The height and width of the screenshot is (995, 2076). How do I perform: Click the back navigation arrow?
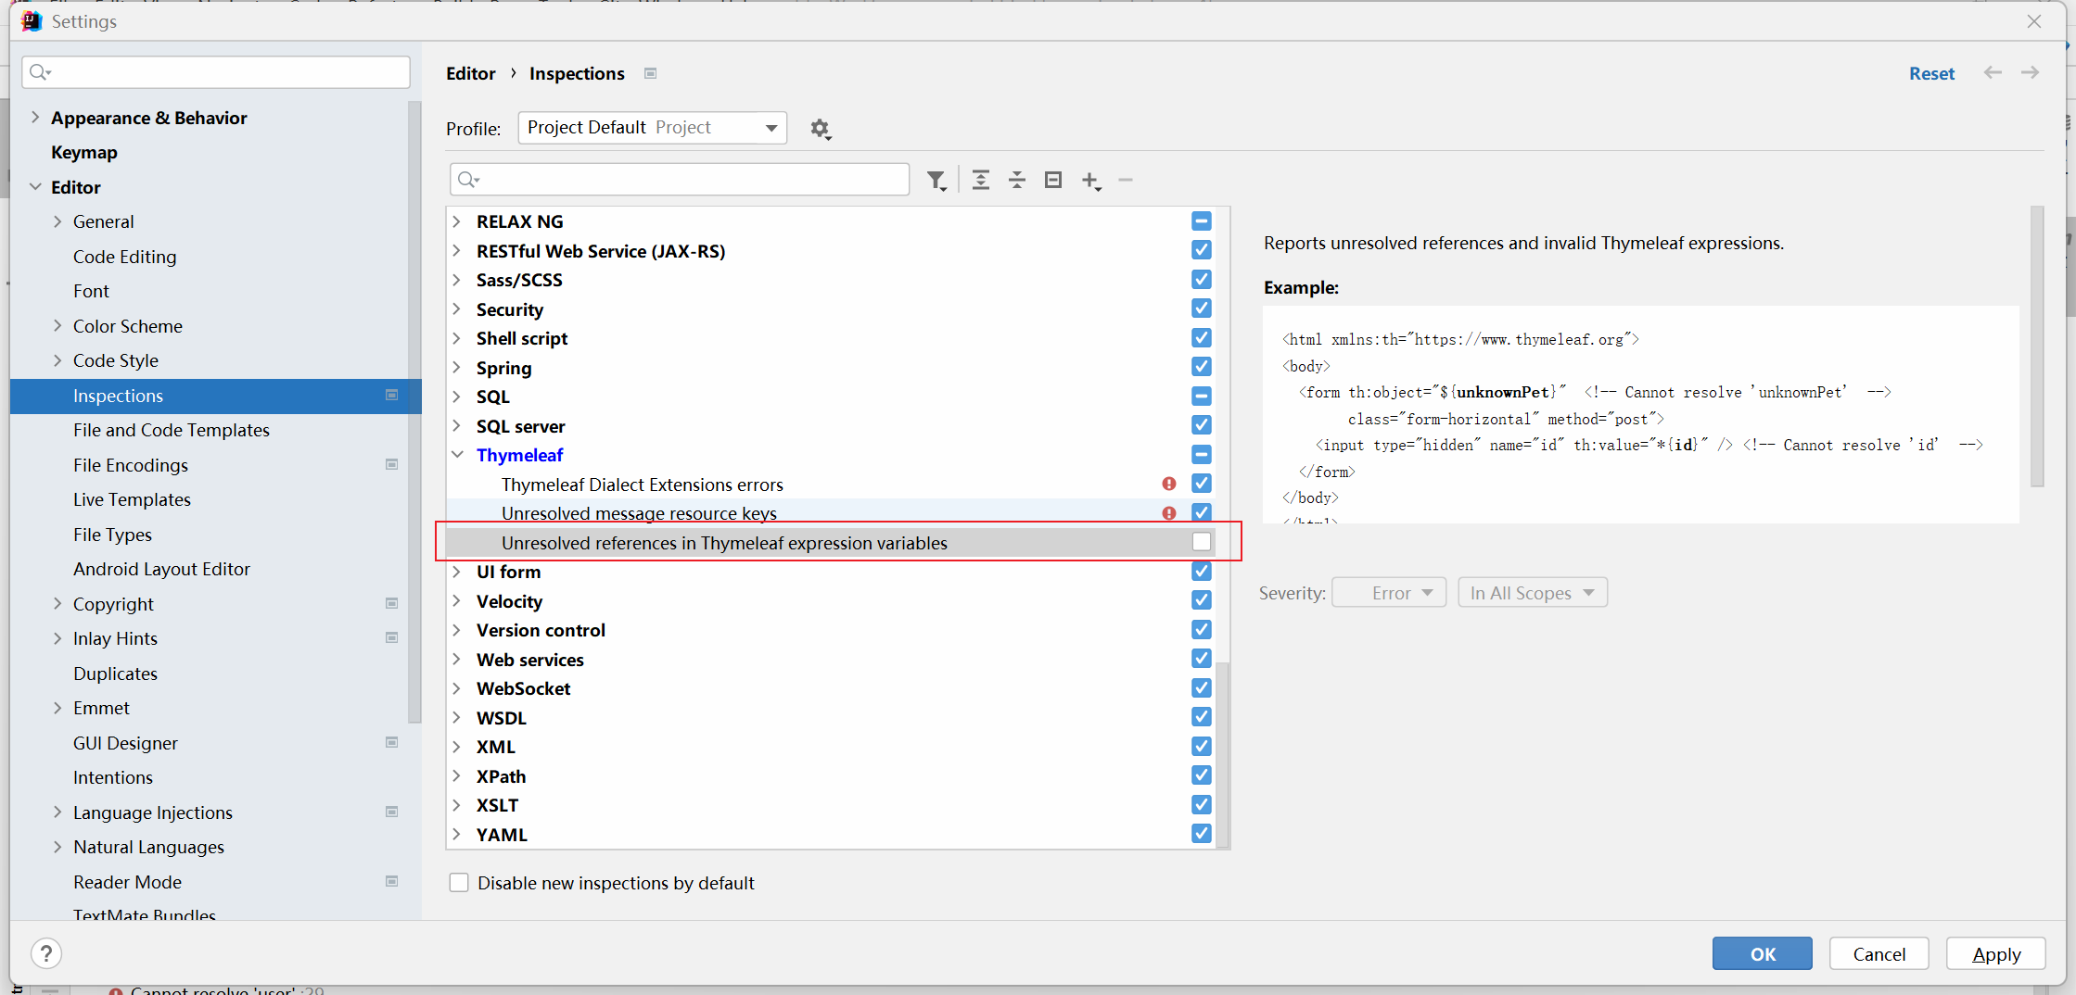pos(1993,72)
